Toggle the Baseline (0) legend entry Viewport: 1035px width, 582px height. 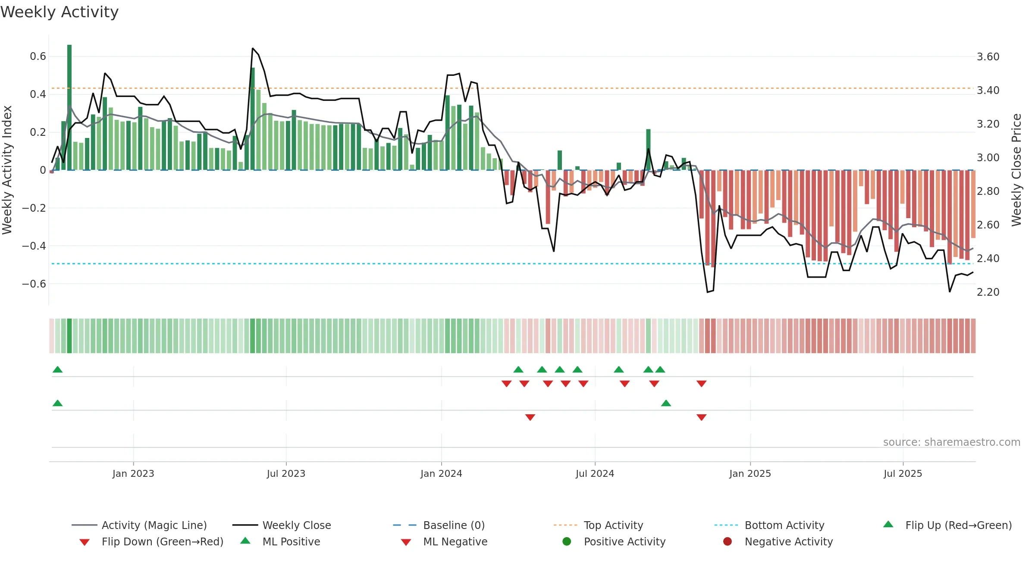[x=439, y=525]
